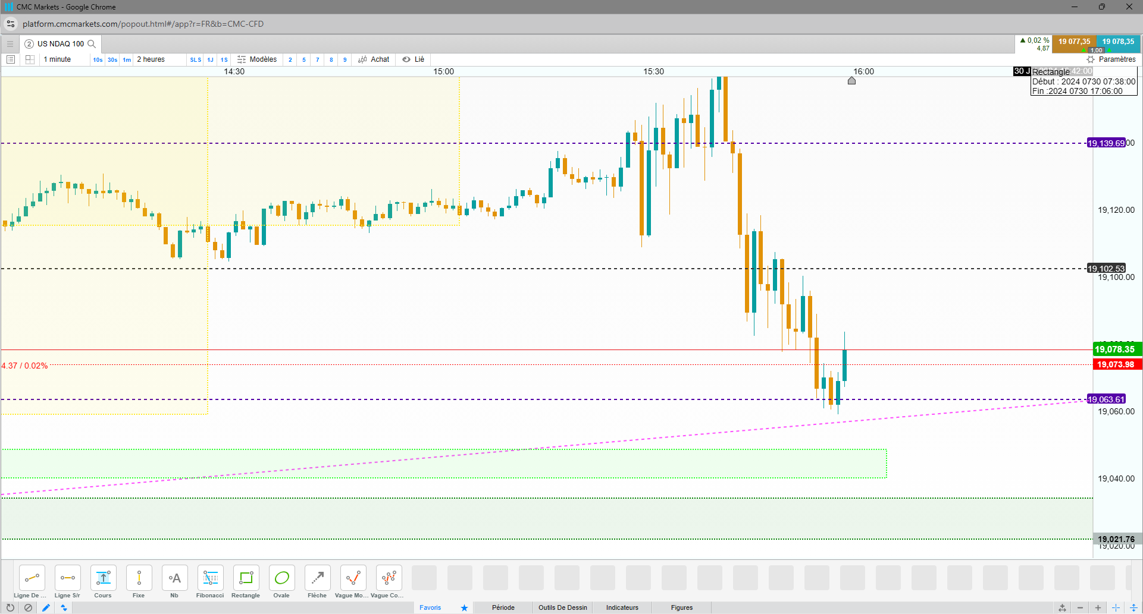
Task: Toggle the blue pencil drawing mode
Action: [x=46, y=607]
